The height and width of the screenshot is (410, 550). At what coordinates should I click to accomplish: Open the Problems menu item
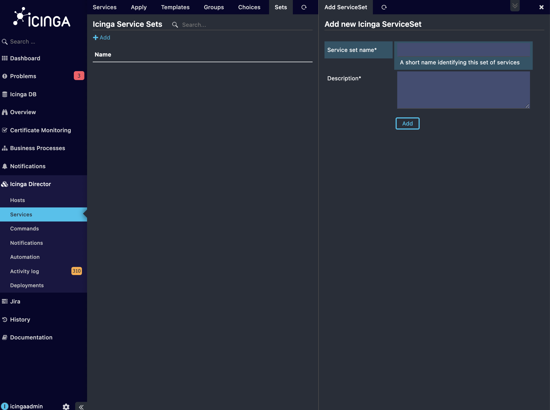point(44,76)
